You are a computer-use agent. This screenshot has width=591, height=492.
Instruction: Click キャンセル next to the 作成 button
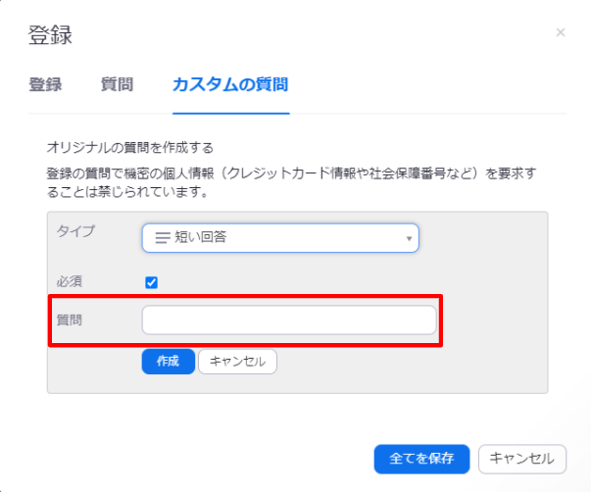(237, 362)
